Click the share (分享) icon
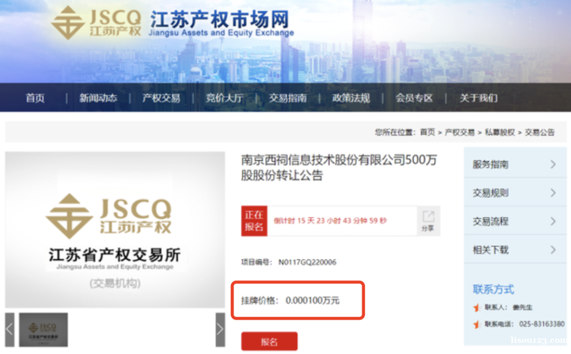The height and width of the screenshot is (354, 571). coord(428,221)
